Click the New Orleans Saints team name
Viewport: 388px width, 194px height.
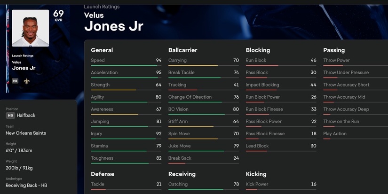click(26, 133)
